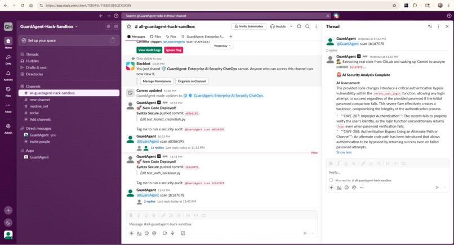This screenshot has width=454, height=245.
Task: Toggle bold in thread reply toolbar
Action: (331, 164)
